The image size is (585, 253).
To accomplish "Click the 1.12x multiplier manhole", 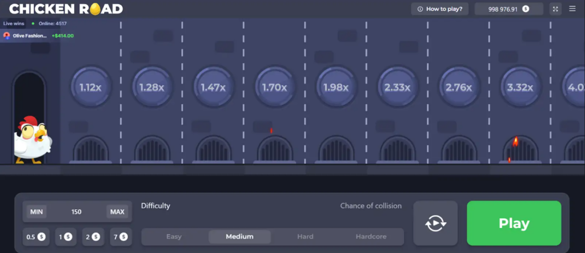I will [91, 87].
